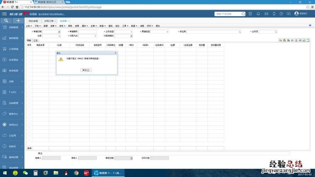Switch to the 采购订单 tab
315x177 pixels.
click(x=49, y=21)
